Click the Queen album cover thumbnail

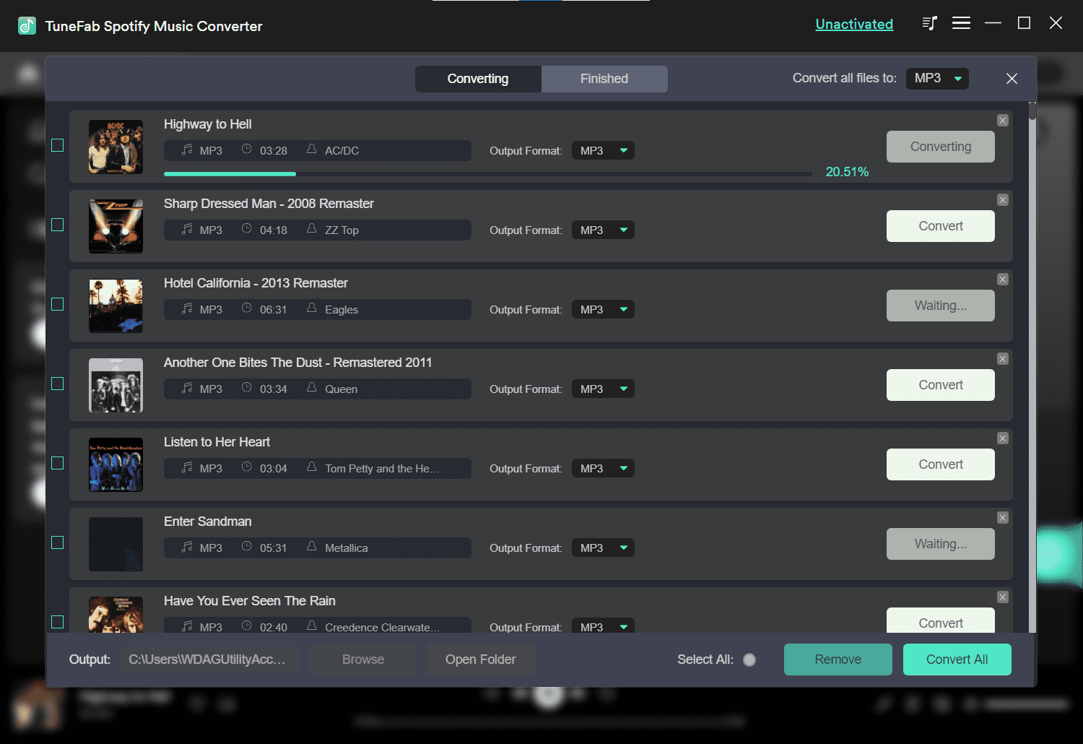pyautogui.click(x=116, y=385)
